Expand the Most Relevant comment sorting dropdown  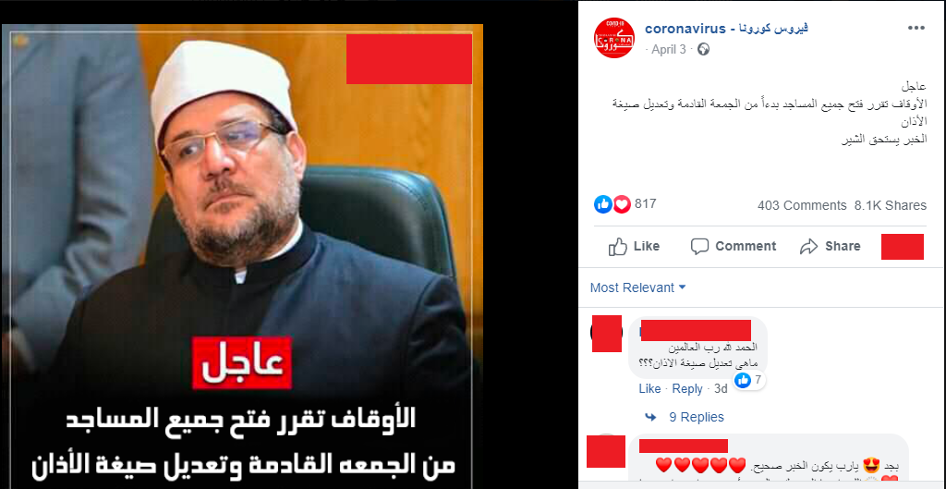point(638,287)
